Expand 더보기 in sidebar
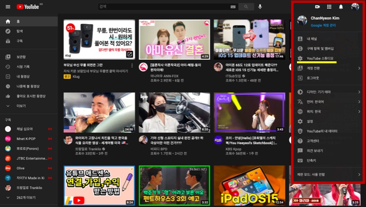 click(29, 106)
